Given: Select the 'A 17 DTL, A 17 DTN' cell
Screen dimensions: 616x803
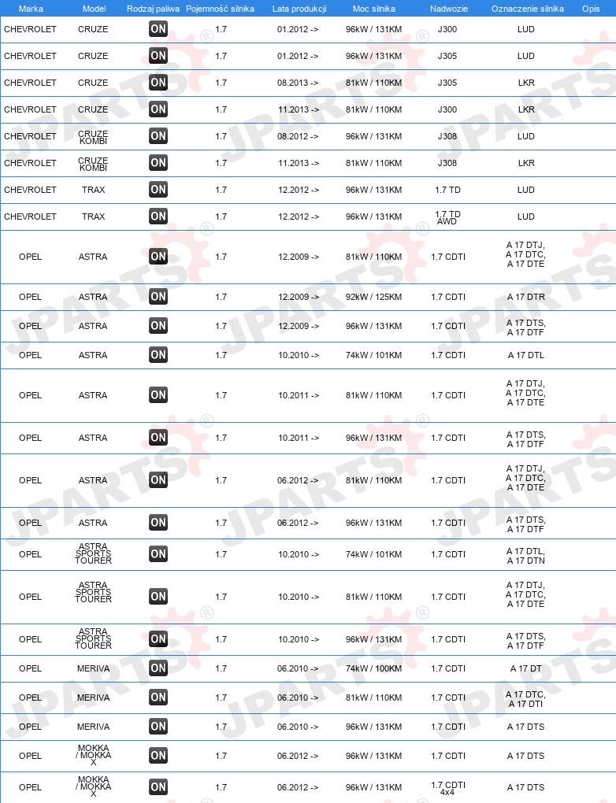Looking at the screenshot, I should [x=525, y=556].
